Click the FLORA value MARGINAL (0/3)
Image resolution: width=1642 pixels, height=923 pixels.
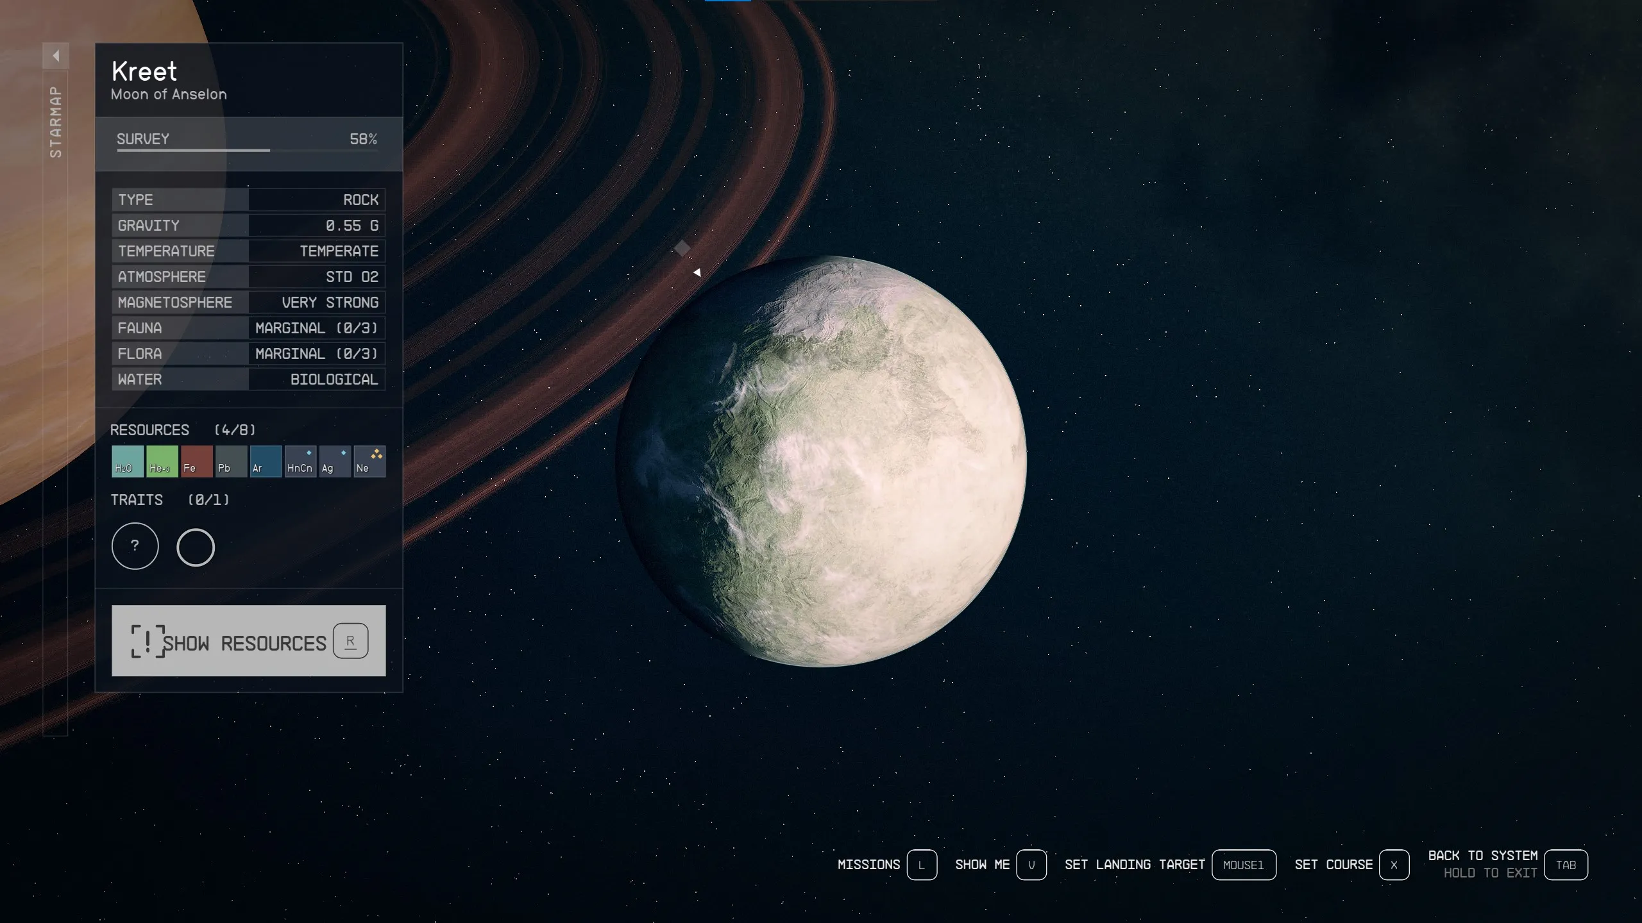[x=317, y=354]
